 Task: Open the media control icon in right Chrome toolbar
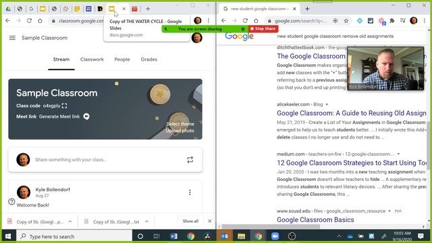pyautogui.click(x=403, y=21)
